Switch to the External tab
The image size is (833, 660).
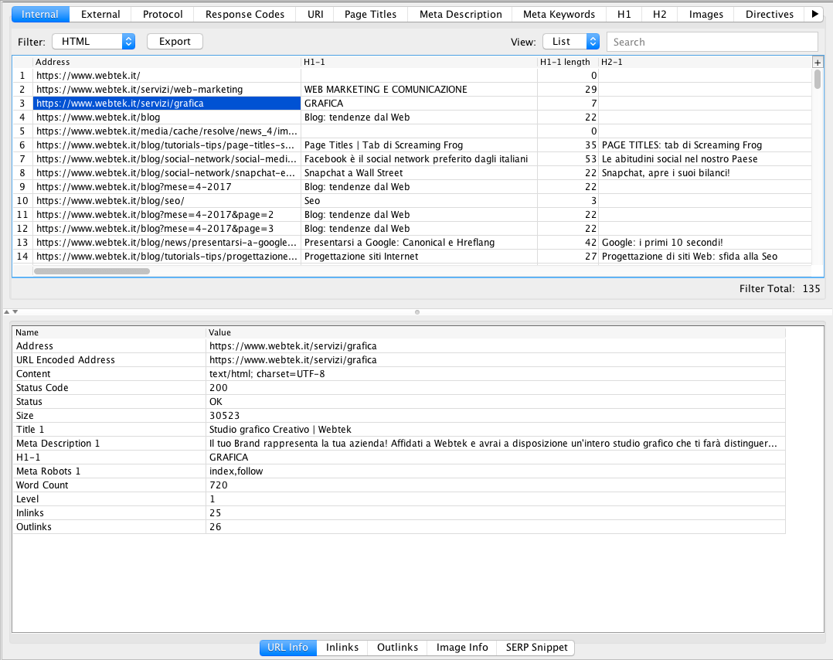point(100,14)
